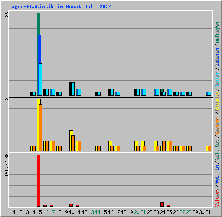This screenshot has height=217, width=222.
Task: Click the x-axis day label 24
Action: click(x=163, y=212)
